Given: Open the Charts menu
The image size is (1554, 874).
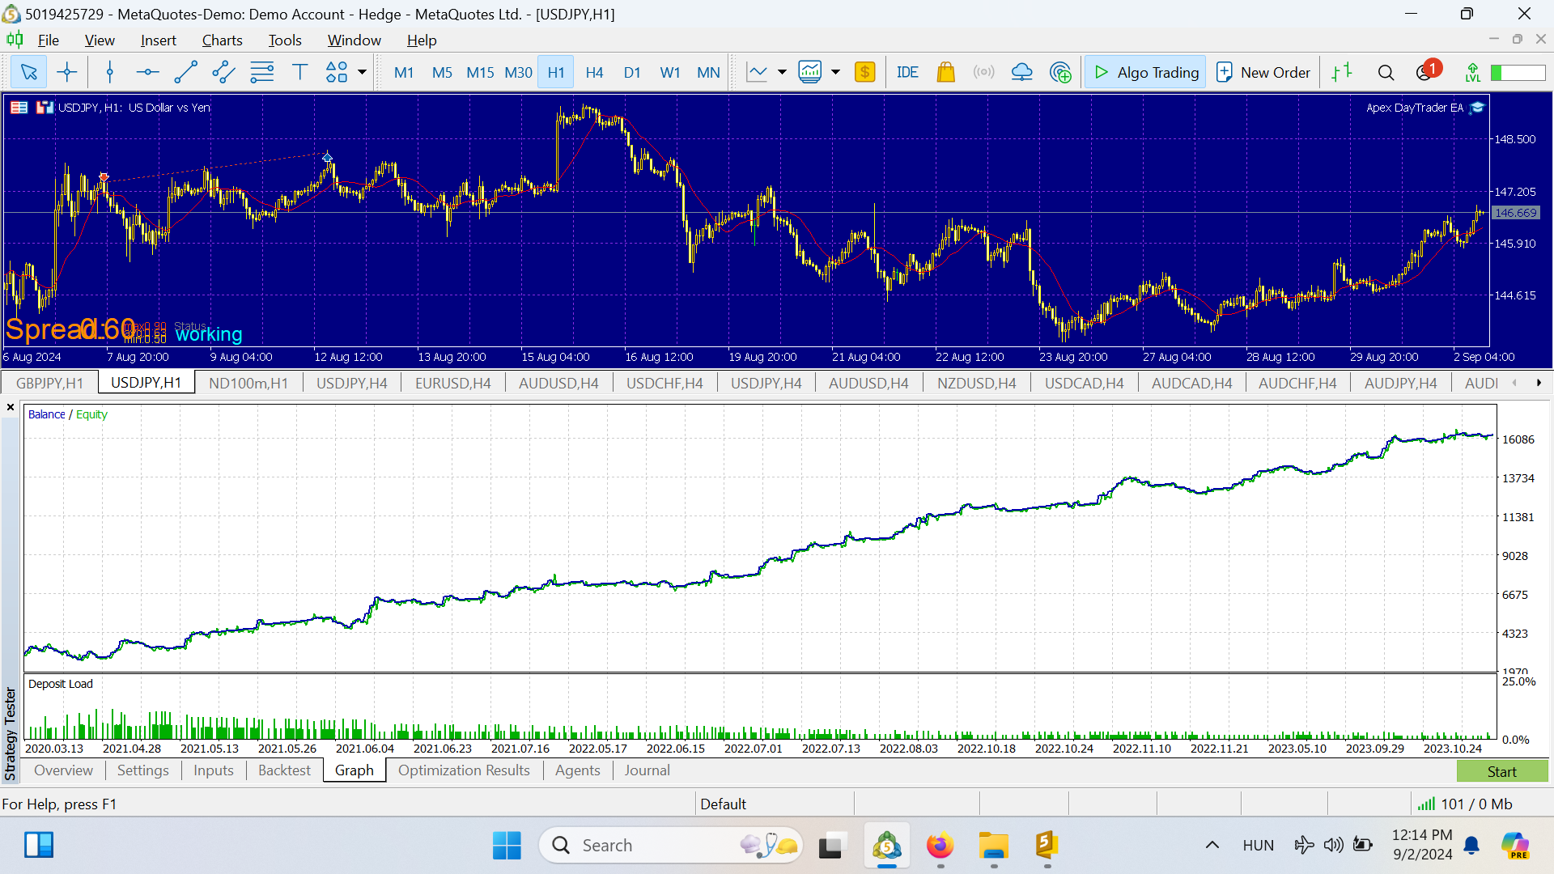Looking at the screenshot, I should coord(222,40).
